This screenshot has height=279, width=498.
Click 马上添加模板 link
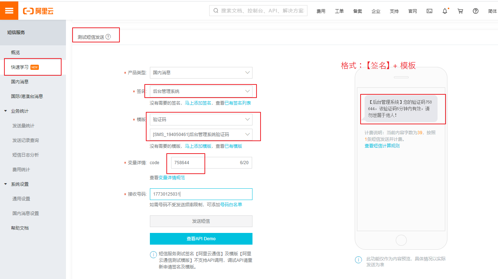198,146
